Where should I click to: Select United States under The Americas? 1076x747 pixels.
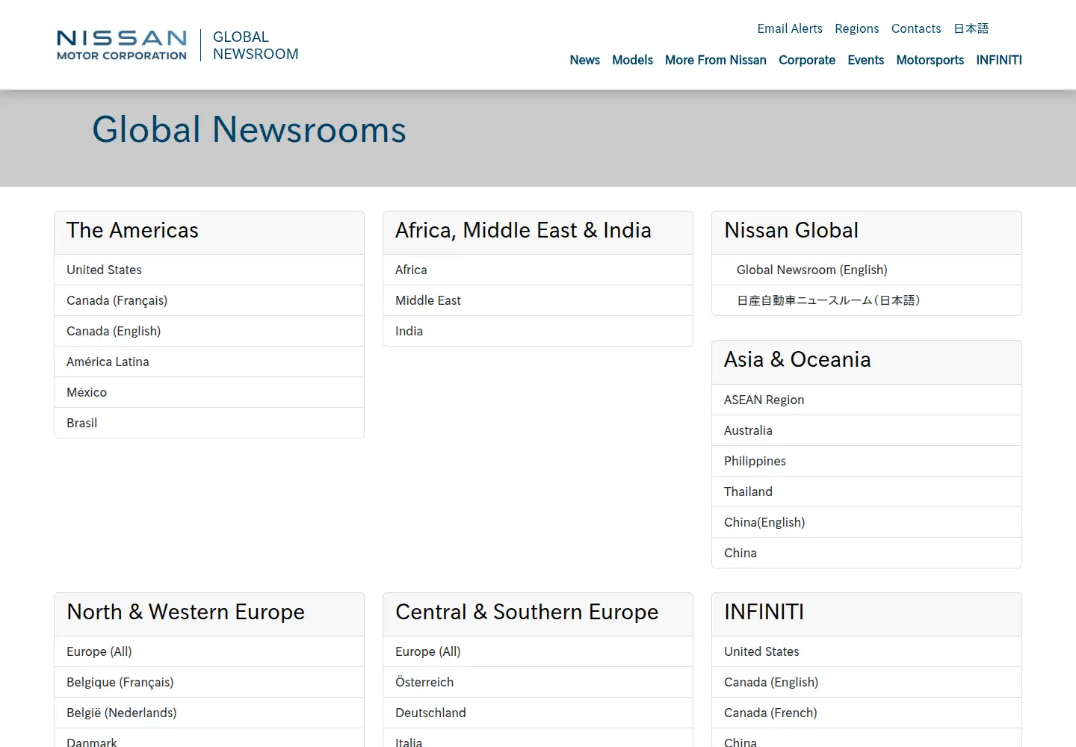point(209,270)
